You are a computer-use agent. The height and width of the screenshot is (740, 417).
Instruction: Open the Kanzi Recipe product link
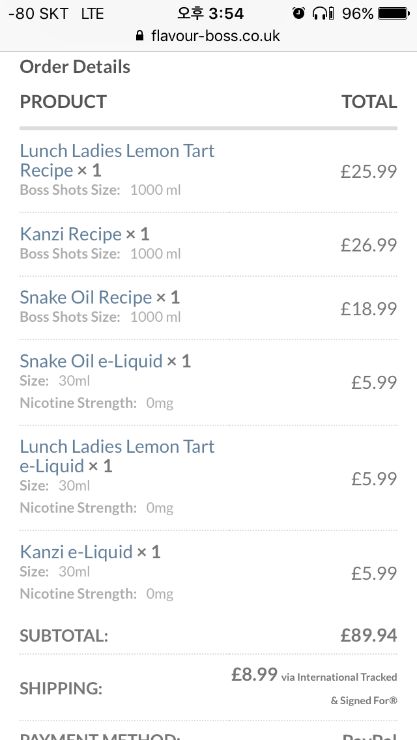pyautogui.click(x=70, y=234)
